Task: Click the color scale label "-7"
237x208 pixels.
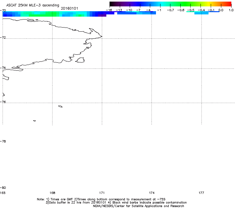Action: coord(138,10)
